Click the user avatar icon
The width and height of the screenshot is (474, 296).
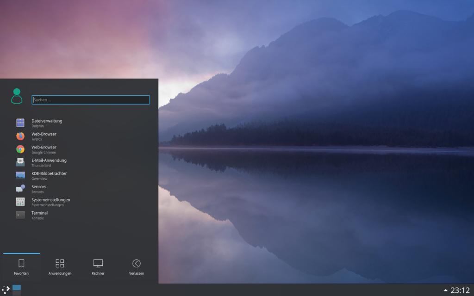[17, 96]
